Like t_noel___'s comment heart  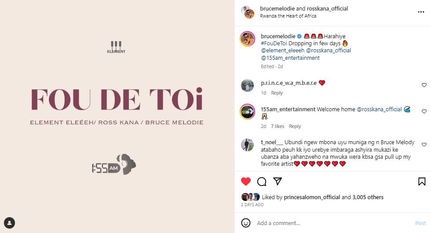coord(424,145)
